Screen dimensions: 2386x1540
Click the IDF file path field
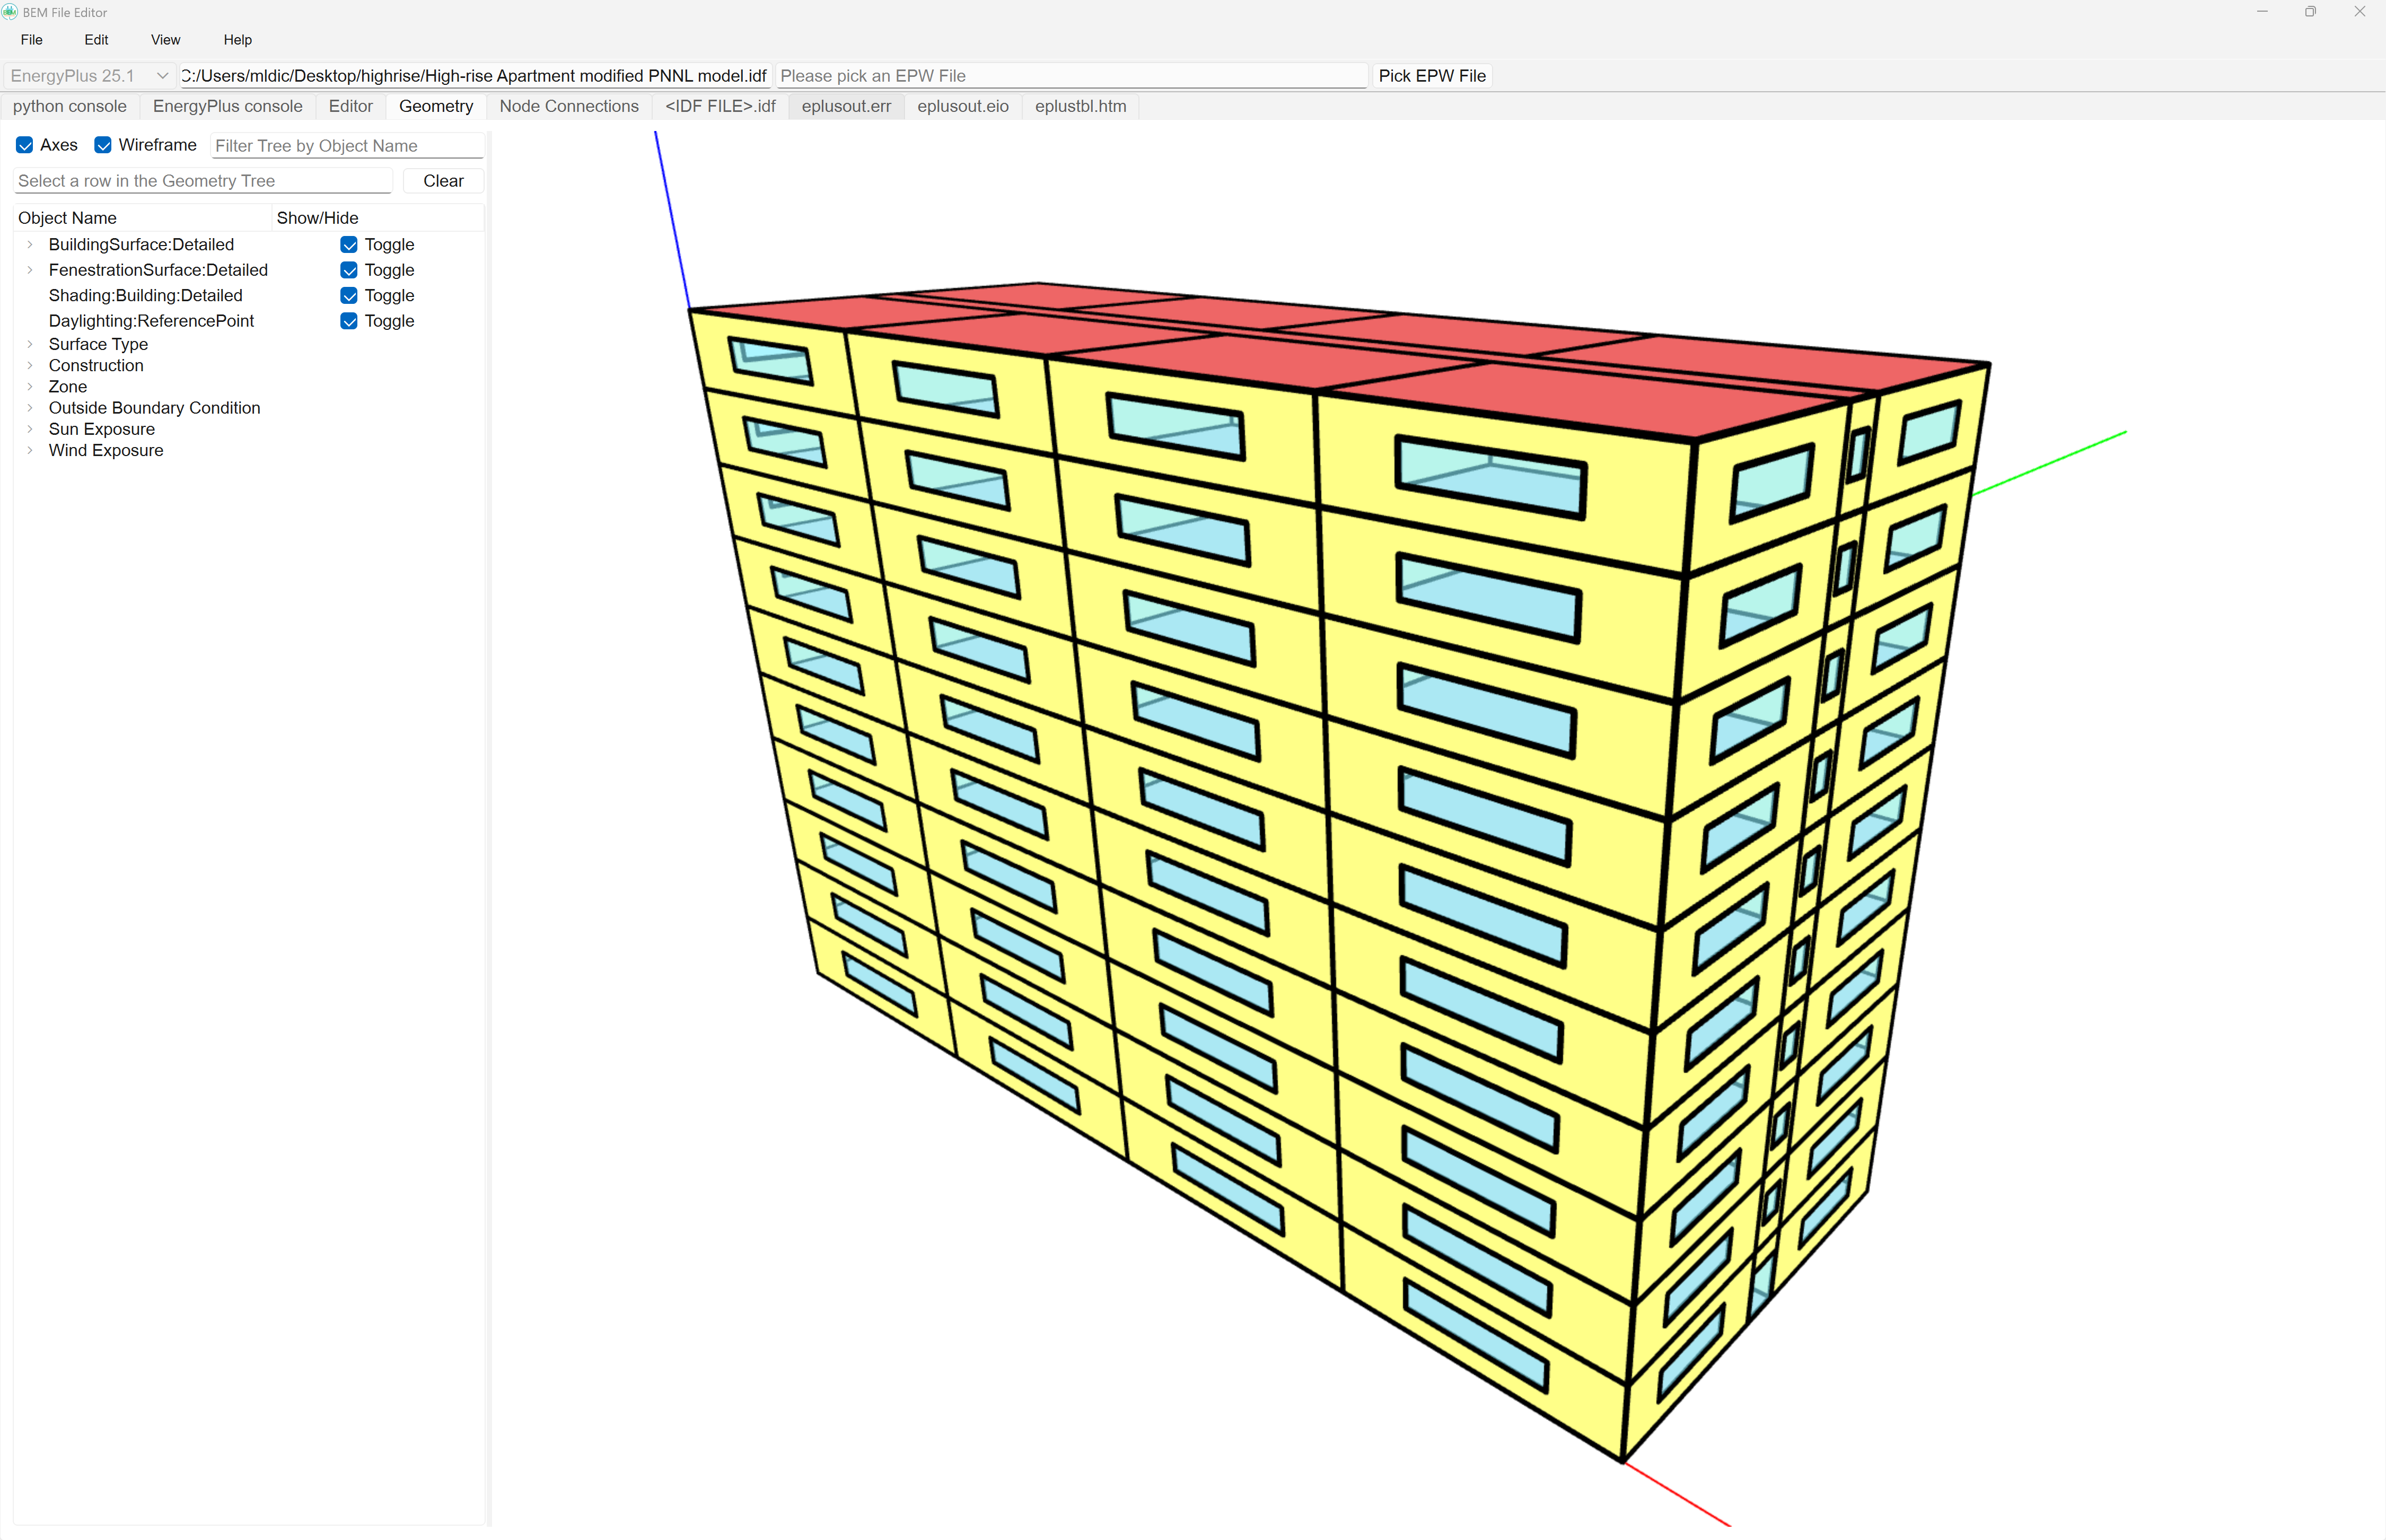click(x=475, y=76)
